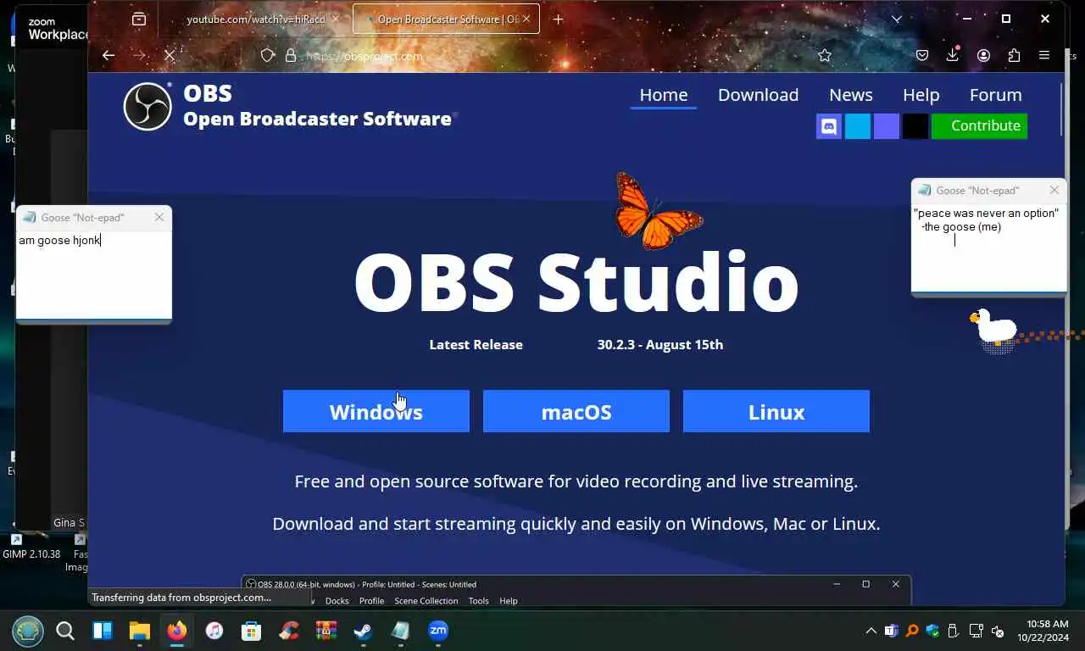Download OBS Studio for Windows
Image resolution: width=1085 pixels, height=651 pixels.
[376, 411]
